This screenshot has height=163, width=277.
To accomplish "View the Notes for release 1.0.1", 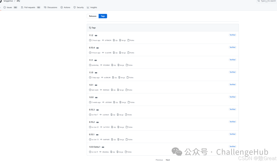I will (x=130, y=90).
